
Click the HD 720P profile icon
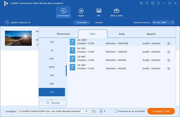point(72,50)
